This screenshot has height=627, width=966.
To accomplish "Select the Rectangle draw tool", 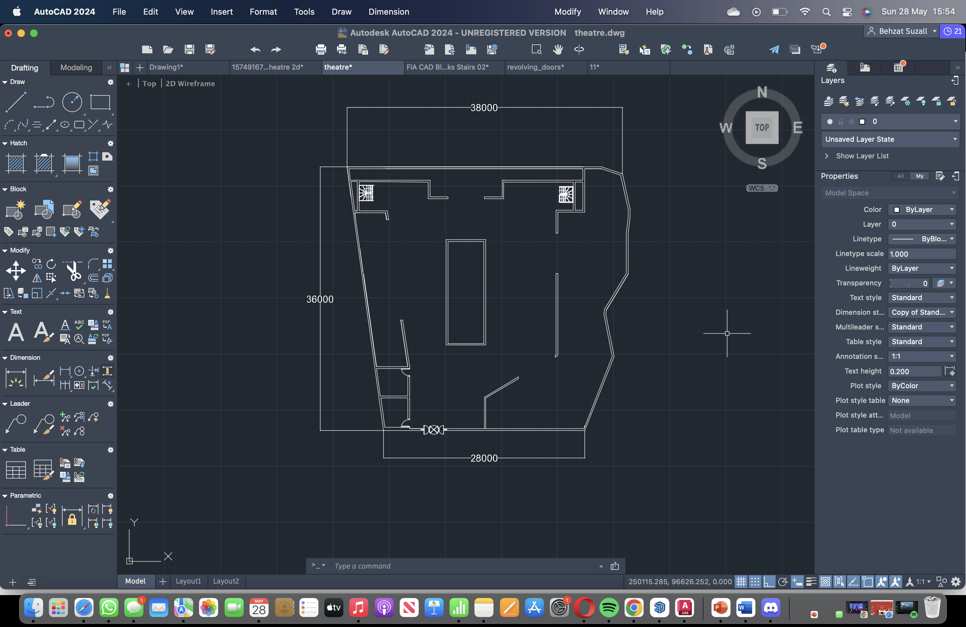I will (100, 102).
